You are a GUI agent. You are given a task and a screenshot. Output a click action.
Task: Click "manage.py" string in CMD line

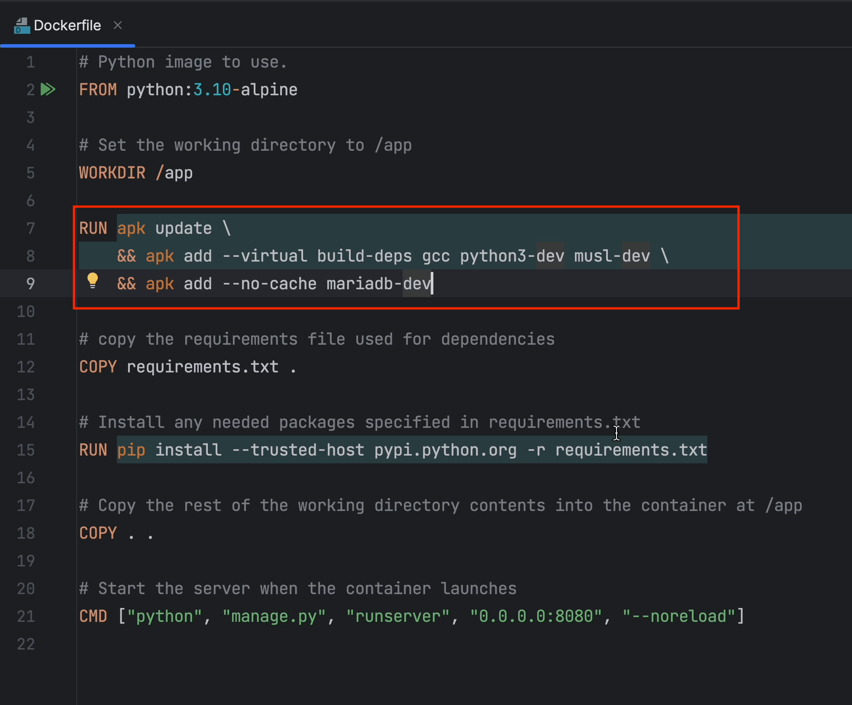[274, 616]
